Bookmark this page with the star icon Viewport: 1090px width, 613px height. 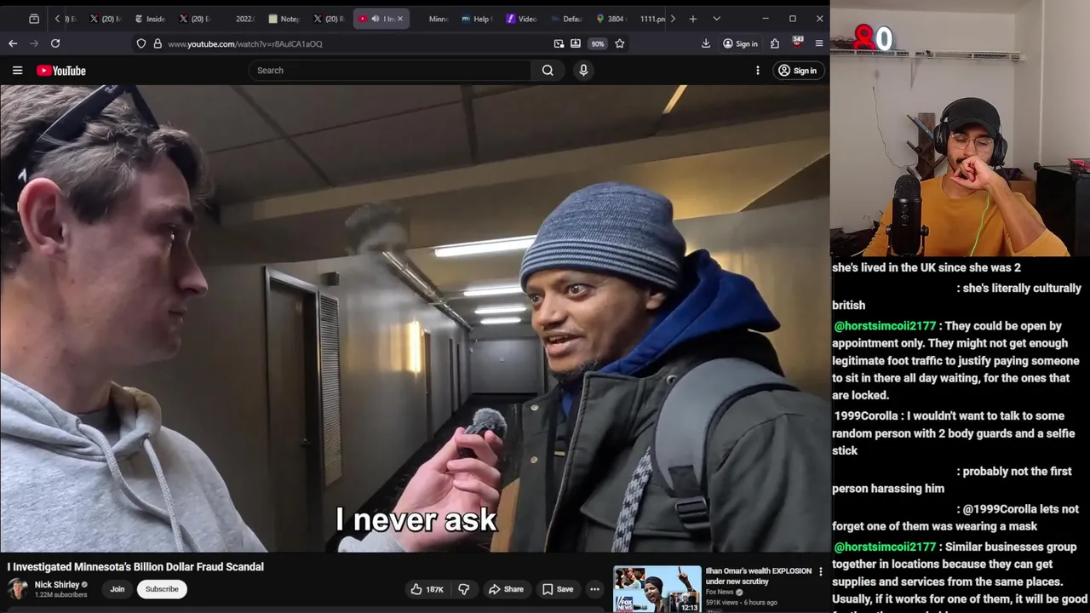point(620,43)
